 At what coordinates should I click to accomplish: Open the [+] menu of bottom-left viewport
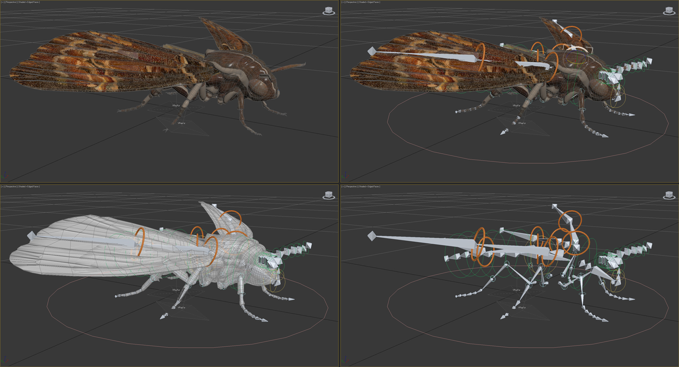click(x=3, y=187)
